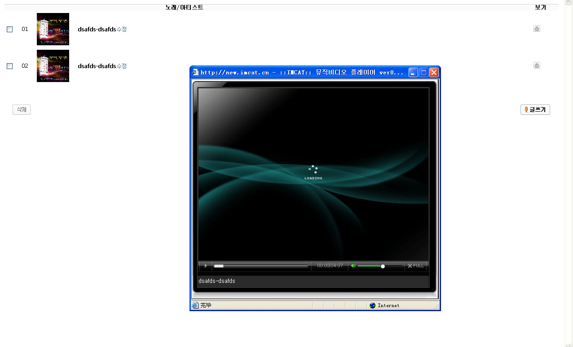Click the volume slider handle
Image resolution: width=573 pixels, height=347 pixels.
pyautogui.click(x=383, y=266)
